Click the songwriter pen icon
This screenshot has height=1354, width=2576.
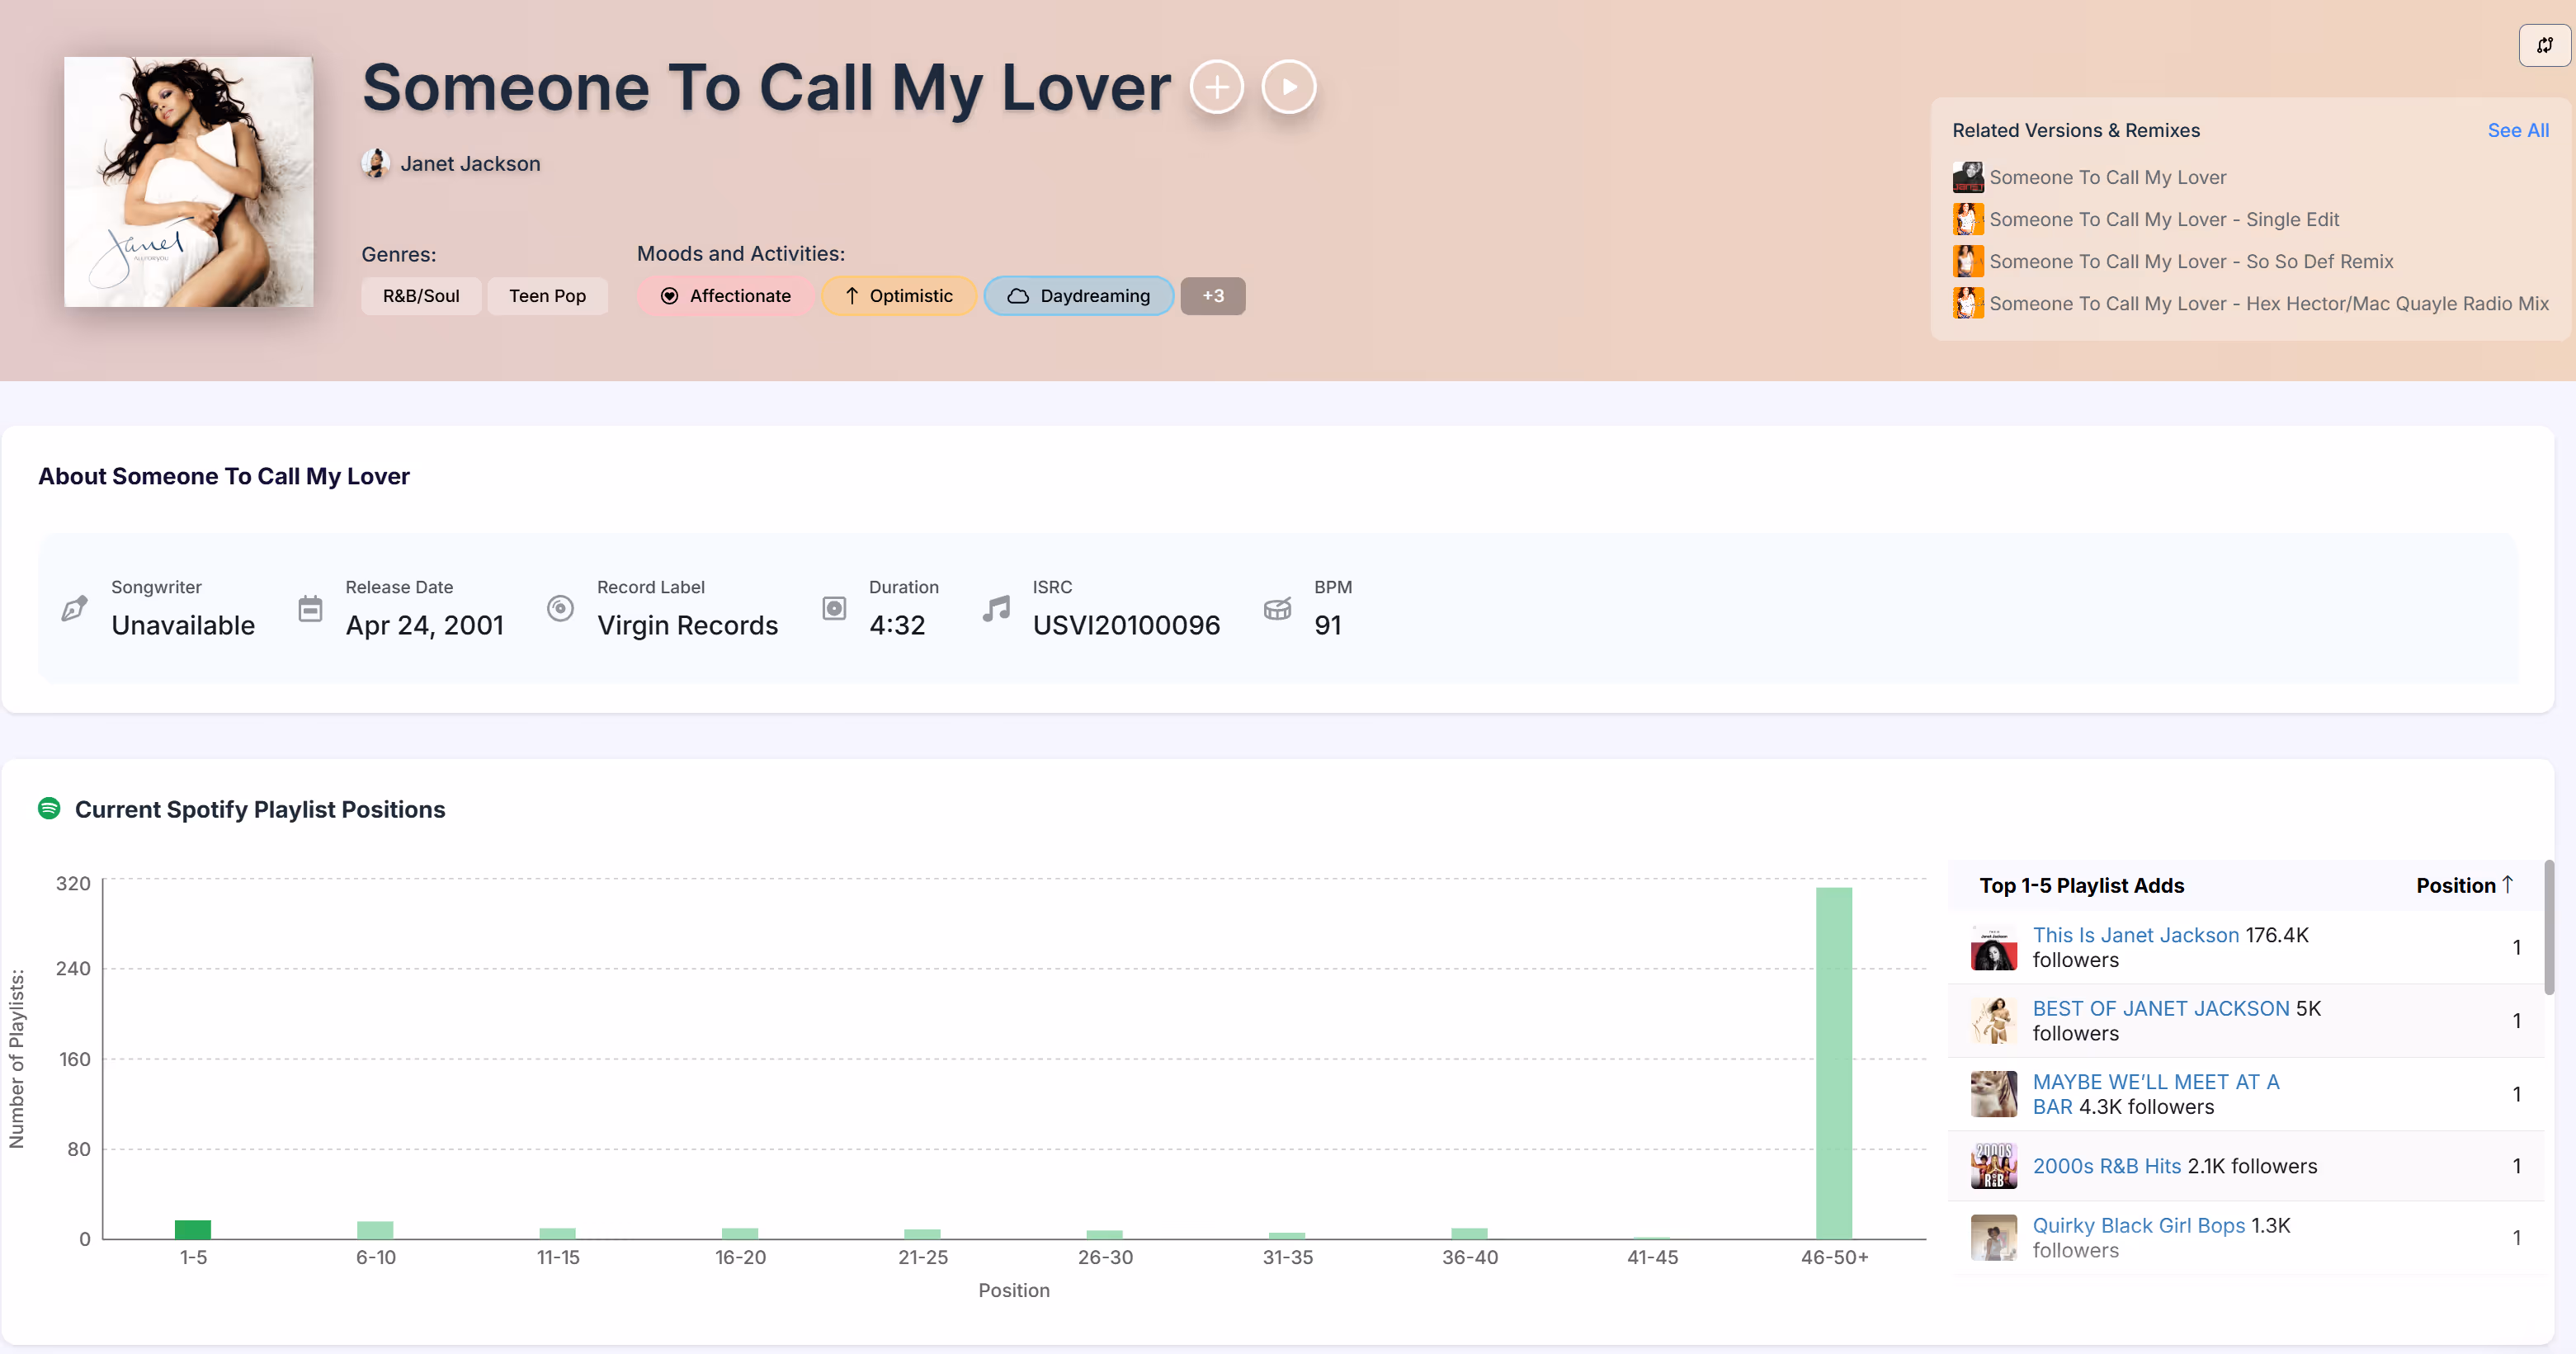pos(75,608)
